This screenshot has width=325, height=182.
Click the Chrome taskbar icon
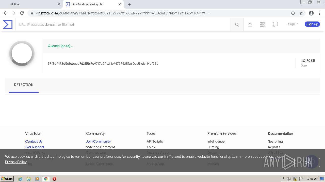click(x=46, y=179)
